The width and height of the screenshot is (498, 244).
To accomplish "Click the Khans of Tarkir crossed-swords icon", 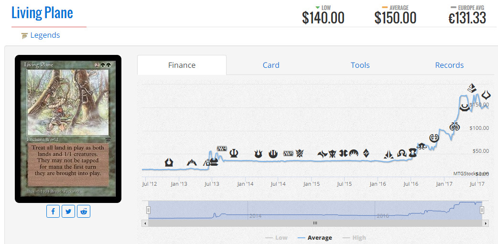I will pos(300,154).
